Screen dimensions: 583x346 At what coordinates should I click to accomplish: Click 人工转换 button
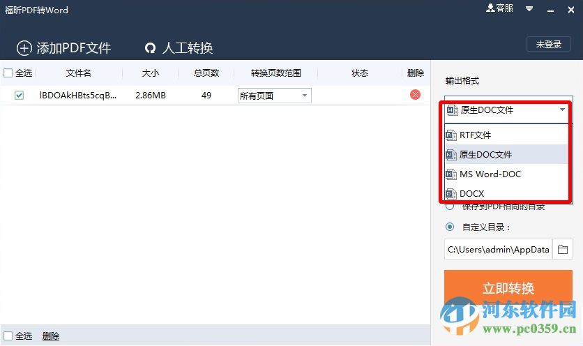(179, 48)
